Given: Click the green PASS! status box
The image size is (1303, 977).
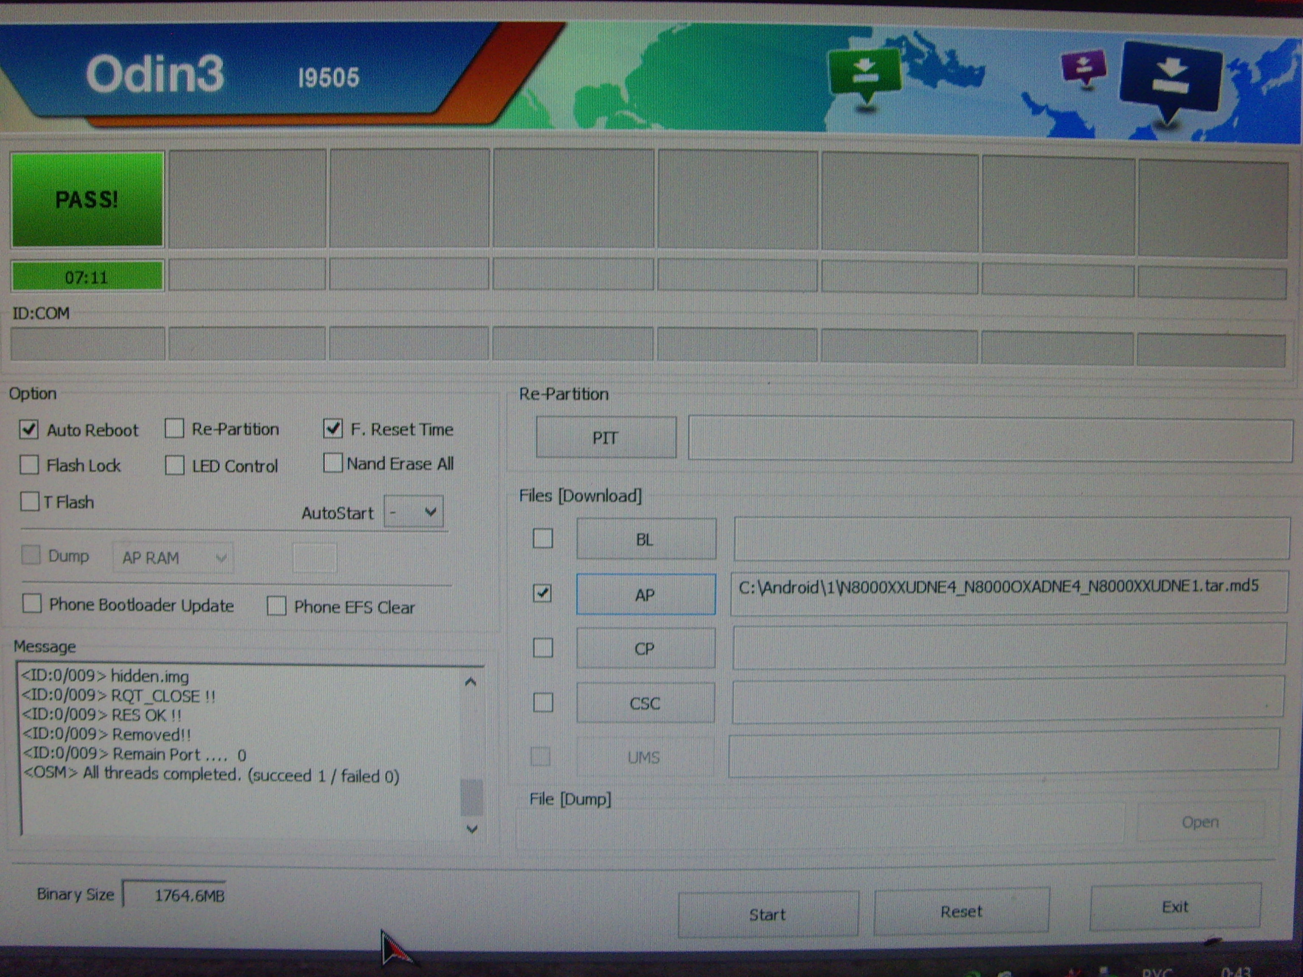Looking at the screenshot, I should click(x=87, y=199).
